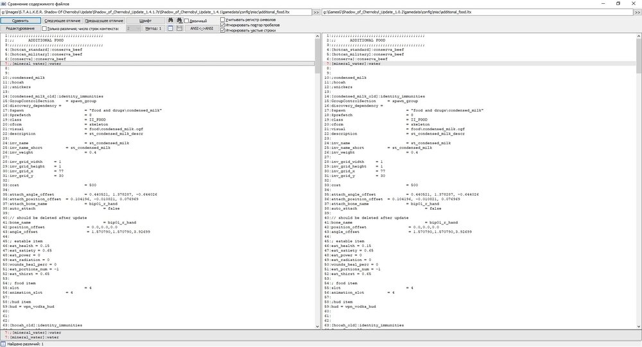Enable Только различия checkbox

click(x=44, y=29)
